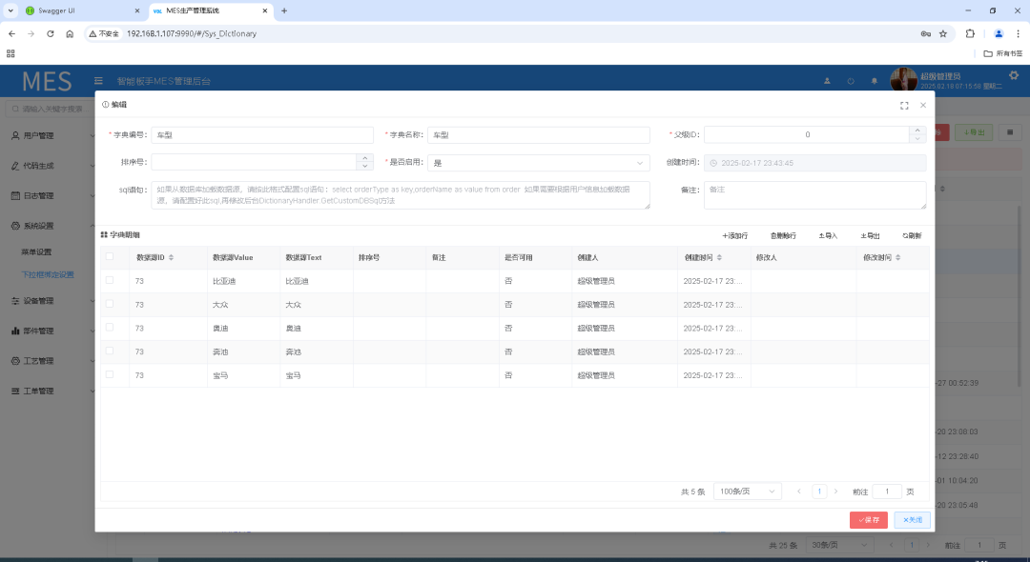Click the 字典编号 input field
Screen dimensions: 1030x562
coord(262,135)
